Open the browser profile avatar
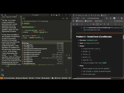This screenshot has height=93, width=124. [x=114, y=18]
